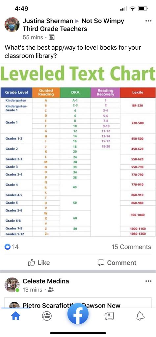Tap the News feed icon in bottom bar
This screenshot has height=337, width=156.
109,316
